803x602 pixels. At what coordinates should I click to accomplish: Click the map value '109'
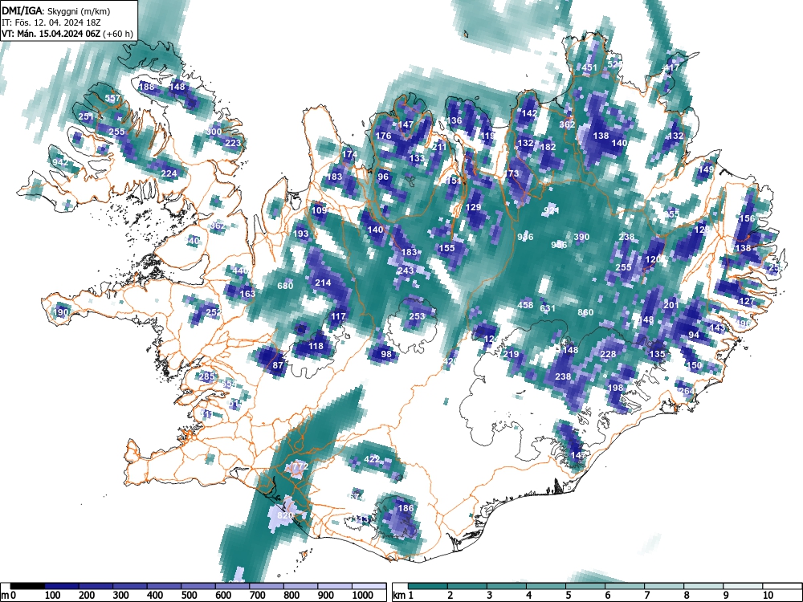tap(319, 210)
